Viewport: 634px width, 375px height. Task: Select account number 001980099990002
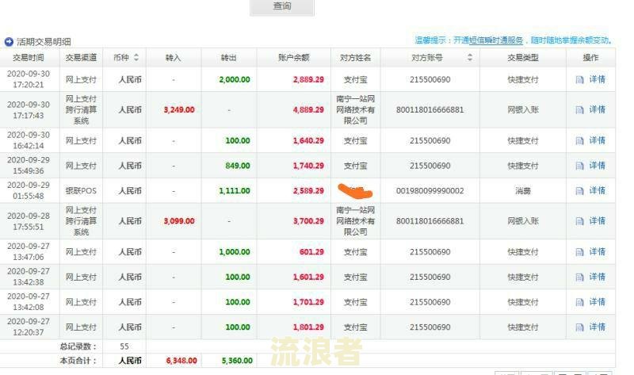tap(430, 190)
